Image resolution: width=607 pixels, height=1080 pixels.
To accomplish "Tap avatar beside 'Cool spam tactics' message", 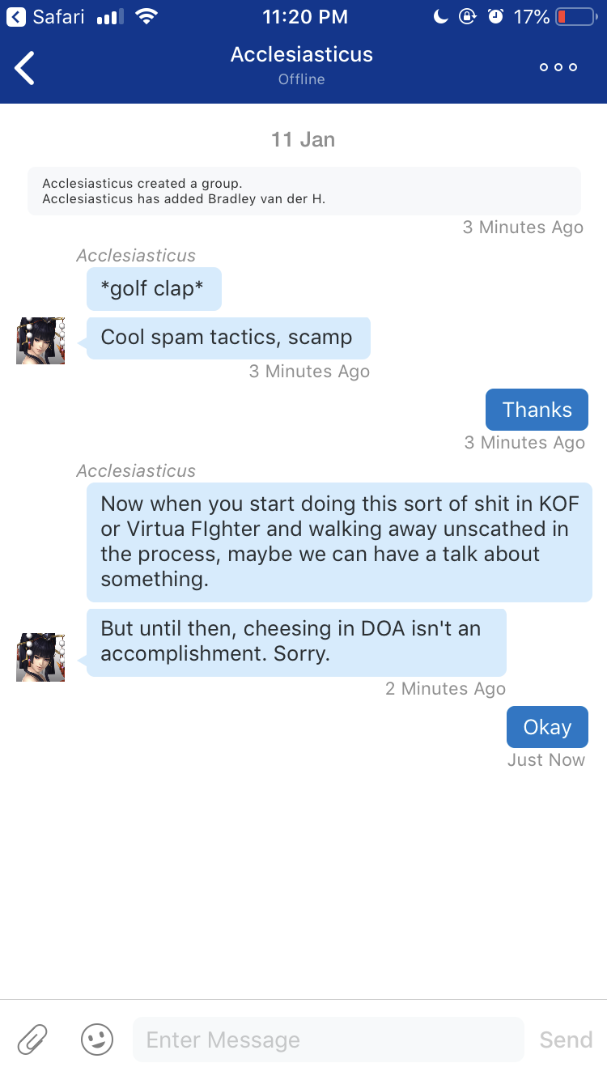I will click(40, 341).
